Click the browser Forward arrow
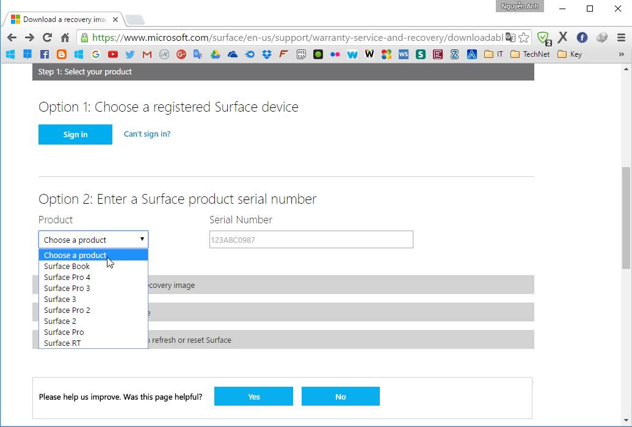632x427 pixels. (x=29, y=37)
